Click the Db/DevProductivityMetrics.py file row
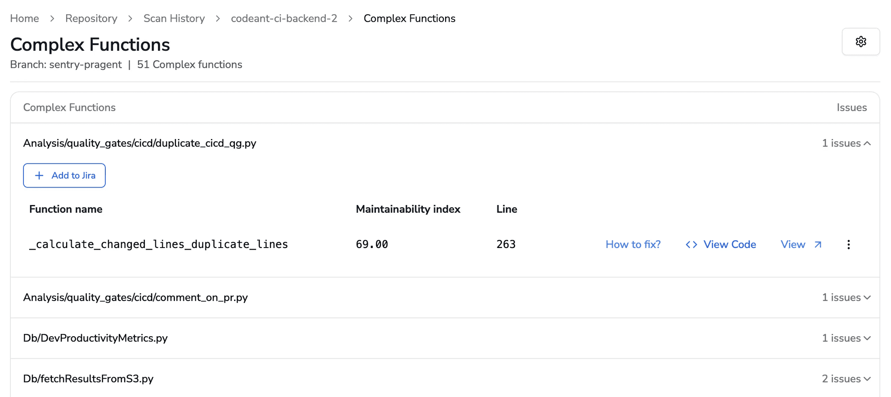This screenshot has width=891, height=397. [445, 338]
